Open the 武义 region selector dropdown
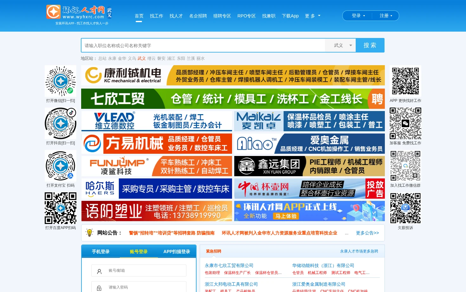The image size is (466, 292). [341, 45]
